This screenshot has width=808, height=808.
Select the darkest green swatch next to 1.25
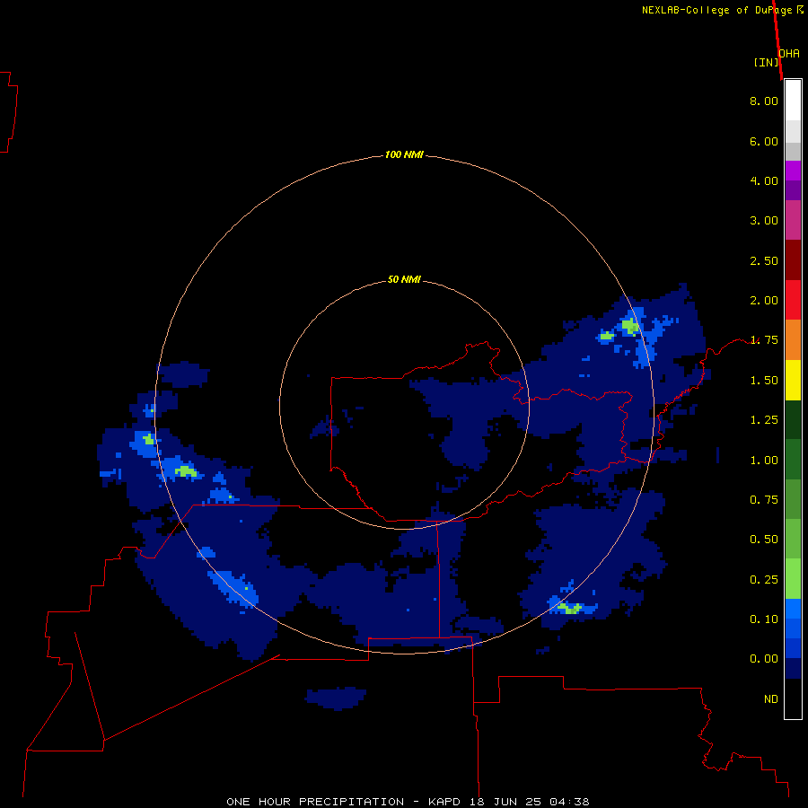pos(793,419)
